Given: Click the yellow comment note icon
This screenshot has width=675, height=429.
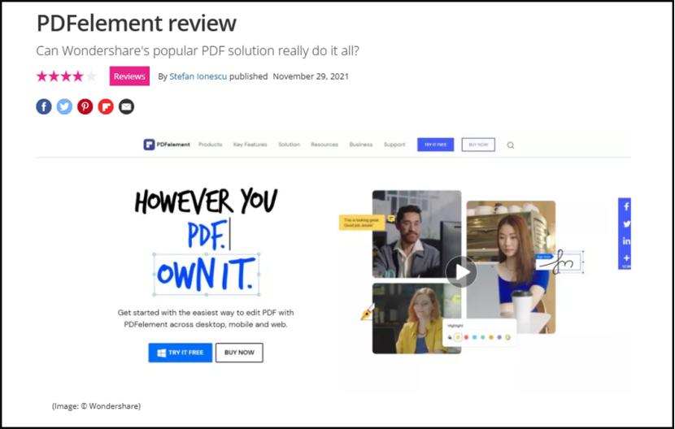Looking at the screenshot, I should click(x=391, y=219).
